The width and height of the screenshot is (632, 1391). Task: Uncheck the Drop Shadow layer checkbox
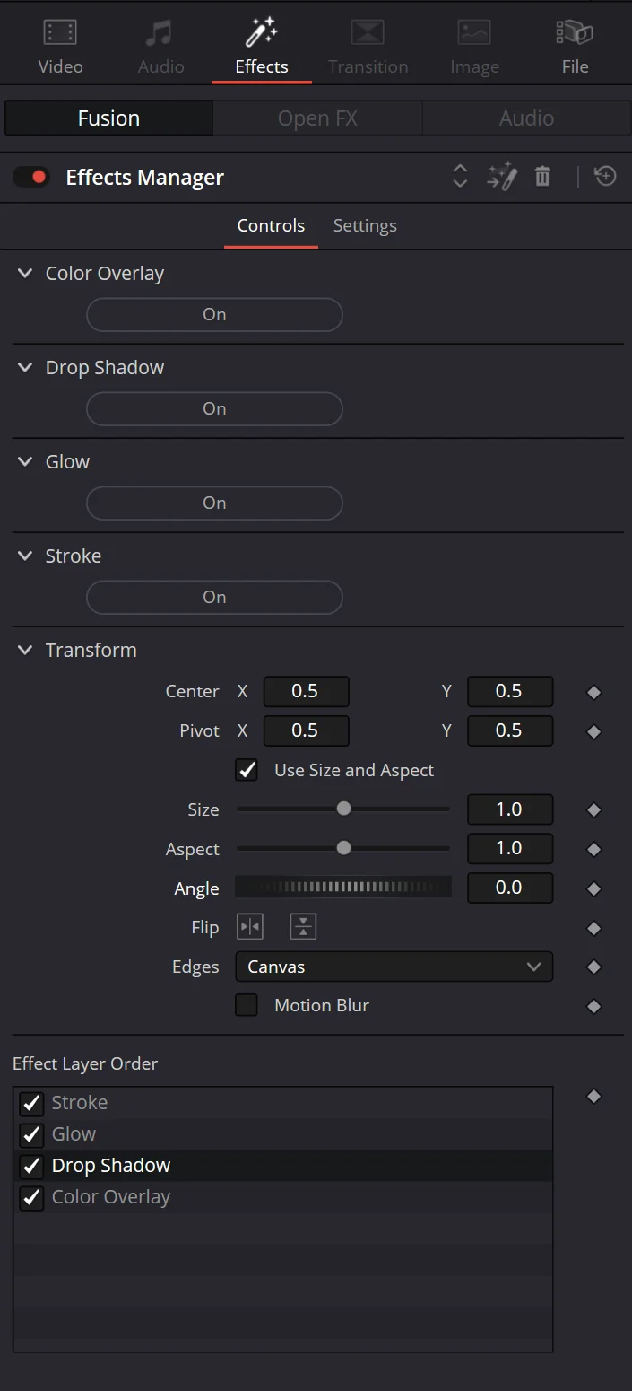click(31, 1166)
